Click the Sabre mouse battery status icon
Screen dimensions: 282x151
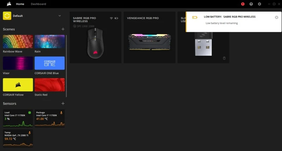(116, 18)
